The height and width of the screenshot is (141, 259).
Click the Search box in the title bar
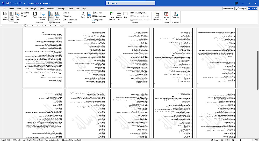tap(131, 3)
